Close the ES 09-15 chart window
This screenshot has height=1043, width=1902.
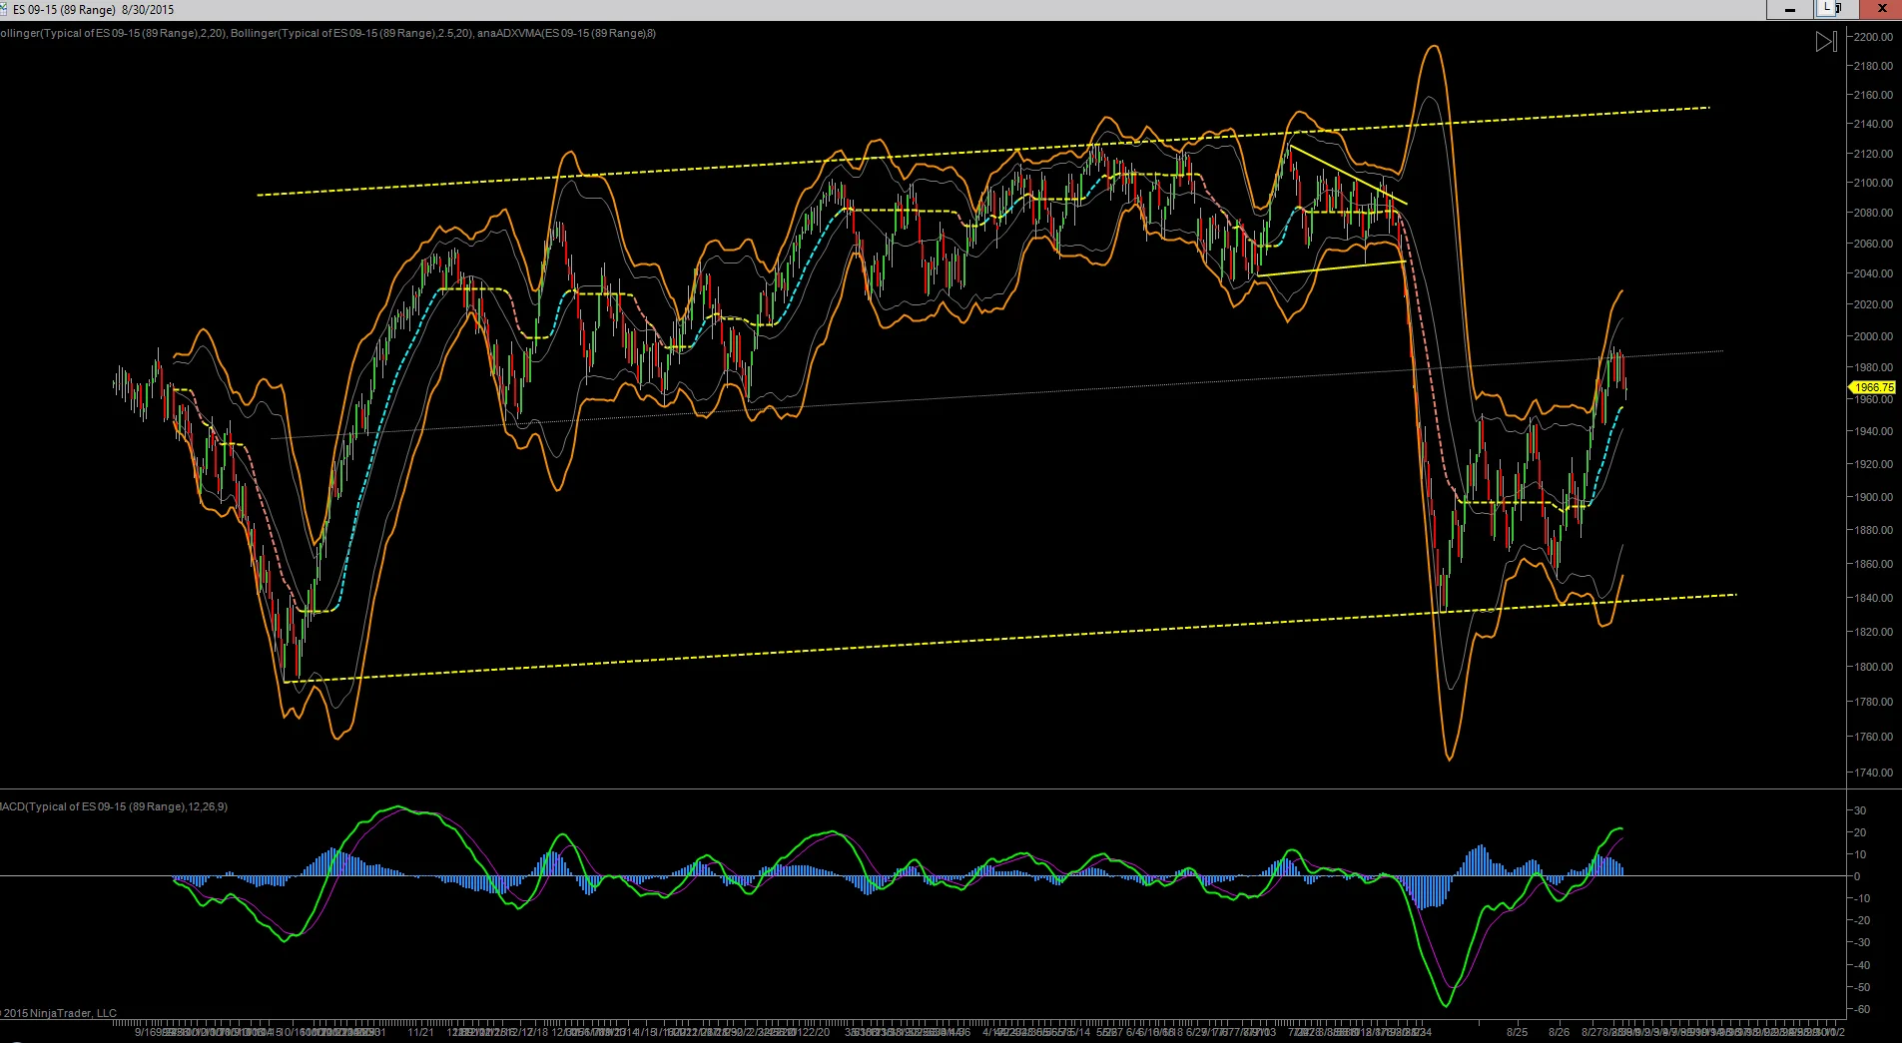1880,9
